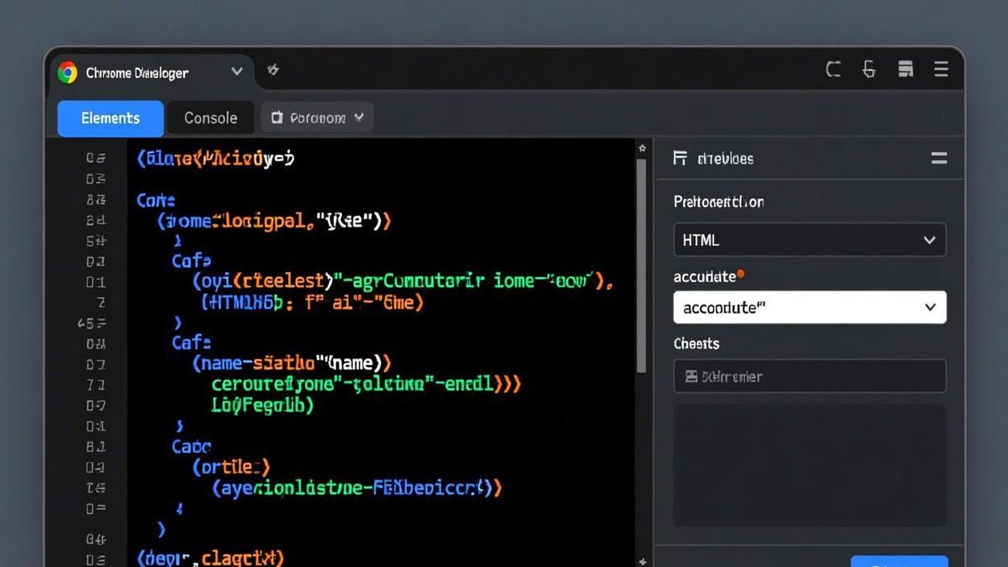Click the dock panel icon in top bar

[x=906, y=69]
